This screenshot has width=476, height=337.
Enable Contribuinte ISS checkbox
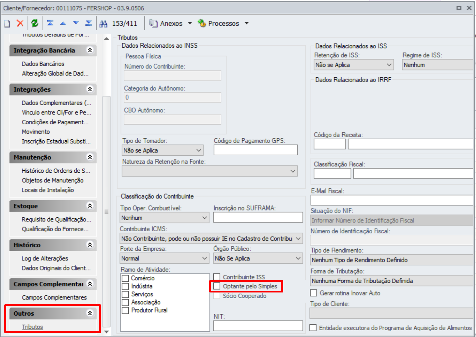(x=217, y=277)
